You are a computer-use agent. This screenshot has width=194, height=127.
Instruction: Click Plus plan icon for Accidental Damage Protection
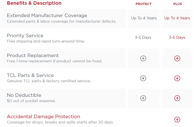coord(177,119)
